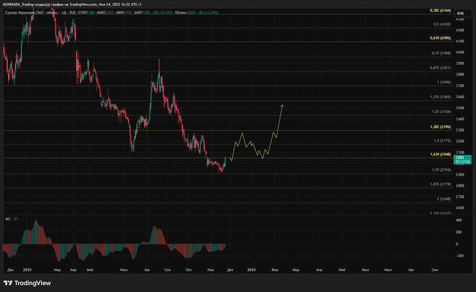The image size is (476, 292).
Task: Click the 2026 label on time axis
Action: pyautogui.click(x=251, y=270)
